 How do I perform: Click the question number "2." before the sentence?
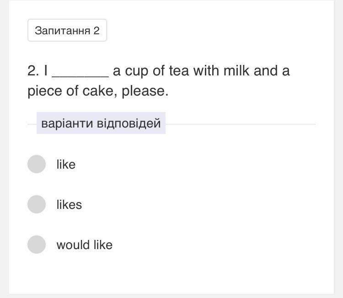[x=33, y=71]
